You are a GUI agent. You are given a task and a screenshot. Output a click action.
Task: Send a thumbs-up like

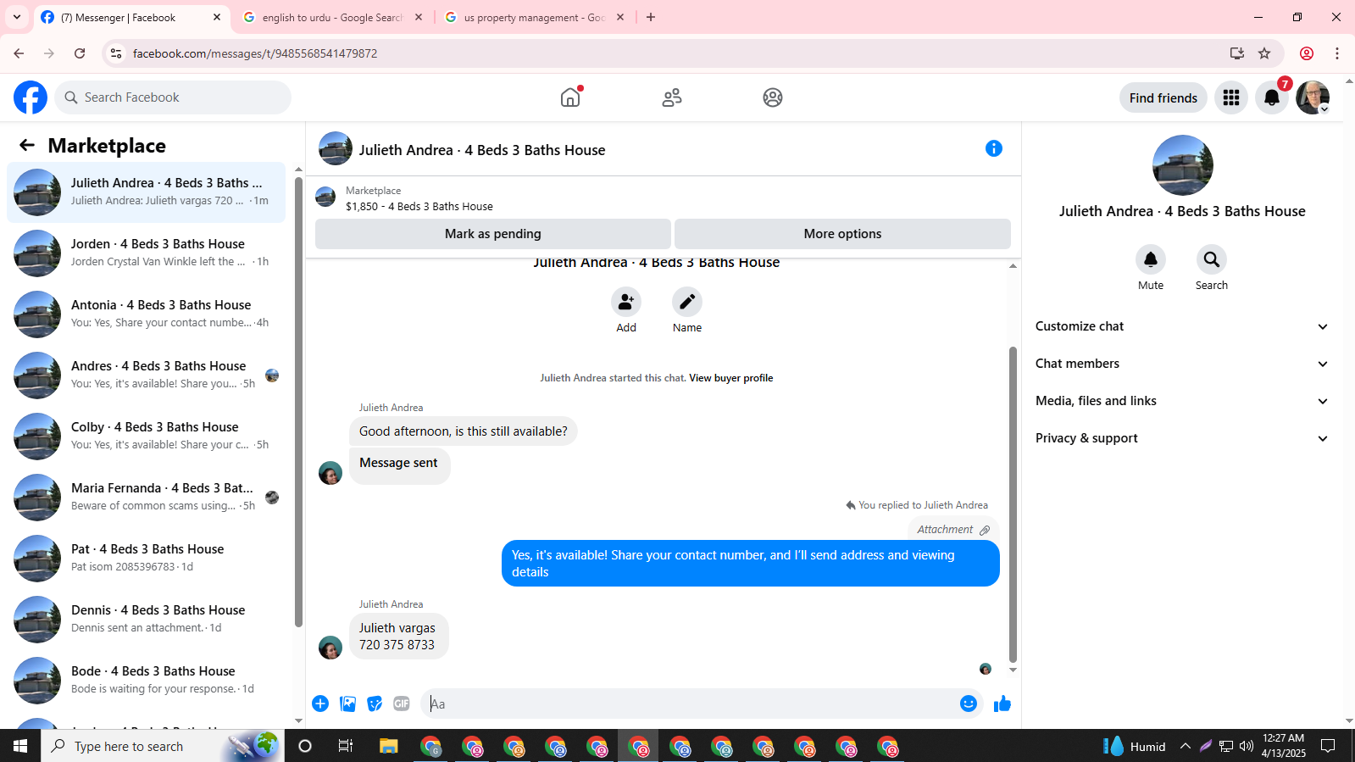pos(1002,704)
